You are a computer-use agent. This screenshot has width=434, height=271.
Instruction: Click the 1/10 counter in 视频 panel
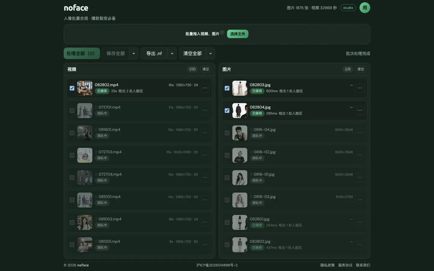[x=192, y=69]
